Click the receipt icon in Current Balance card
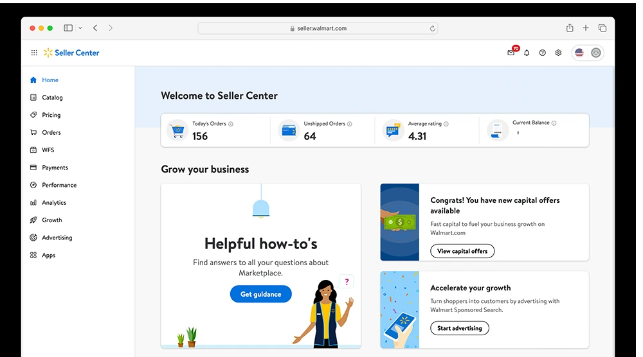Screen dimensions: 643x357 [498, 130]
